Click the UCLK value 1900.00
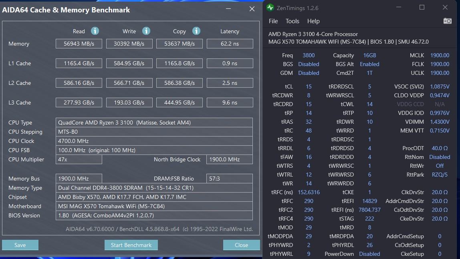The height and width of the screenshot is (259, 460). 440,73
